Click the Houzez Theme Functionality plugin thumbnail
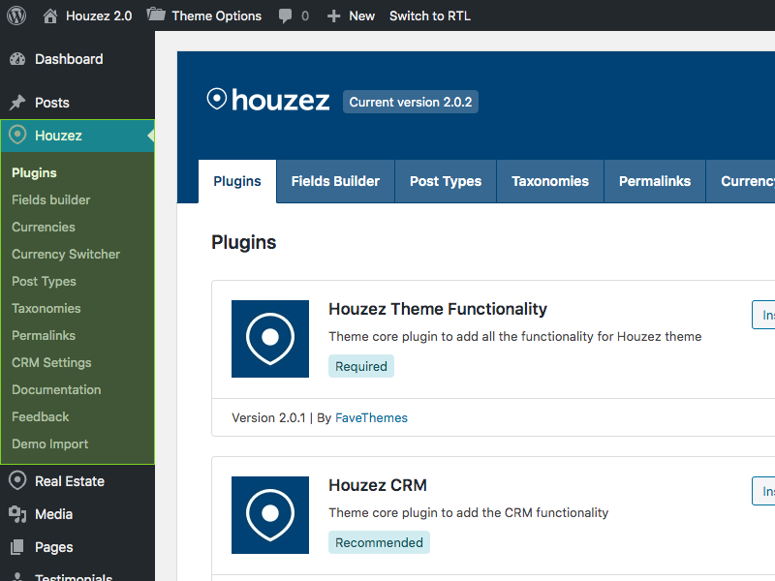The height and width of the screenshot is (581, 775). (270, 339)
